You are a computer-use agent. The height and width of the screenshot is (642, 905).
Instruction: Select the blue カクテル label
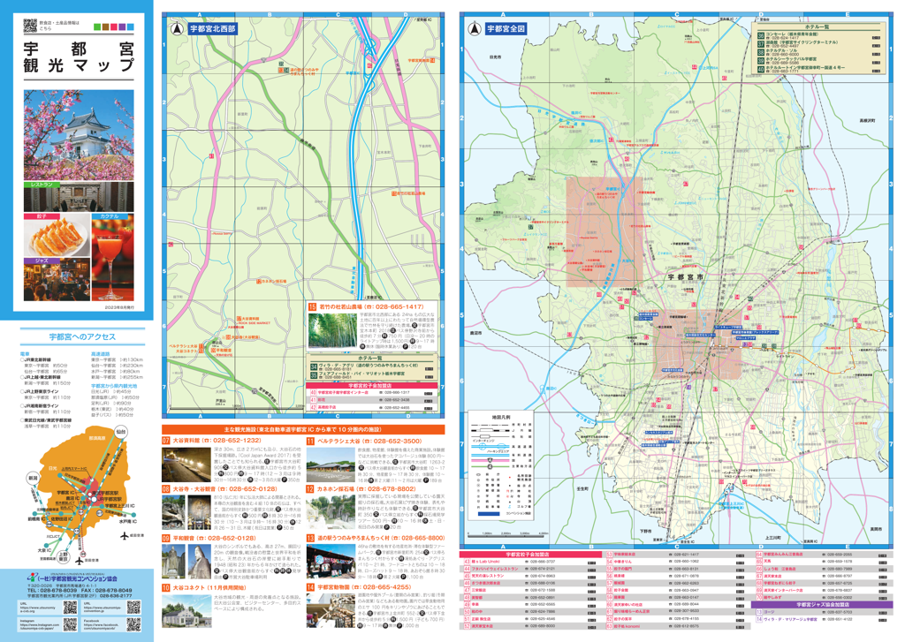click(110, 216)
